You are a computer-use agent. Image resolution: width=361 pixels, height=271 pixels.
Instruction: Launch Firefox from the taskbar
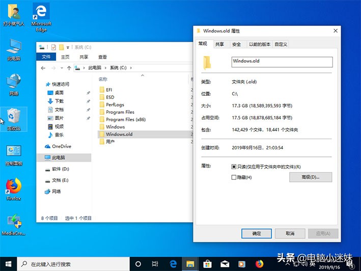coord(259,264)
